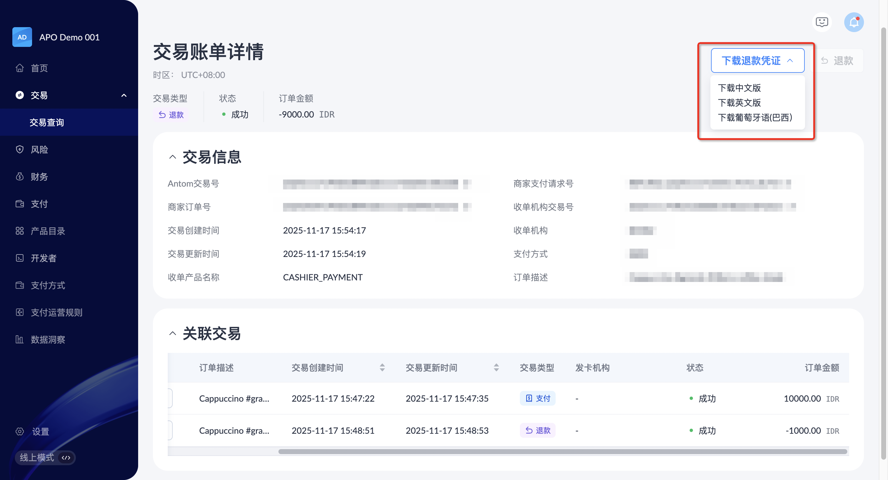Select the 支付 payment icon in sidebar
The image size is (888, 480).
coord(20,204)
